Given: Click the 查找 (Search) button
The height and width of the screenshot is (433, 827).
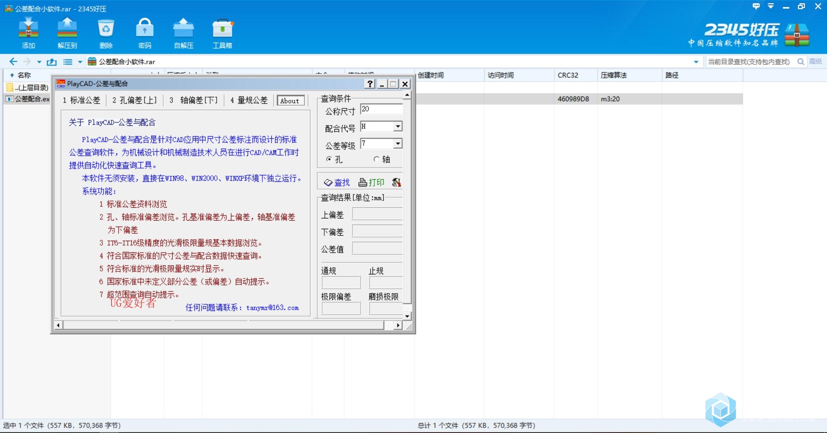Looking at the screenshot, I should 337,182.
